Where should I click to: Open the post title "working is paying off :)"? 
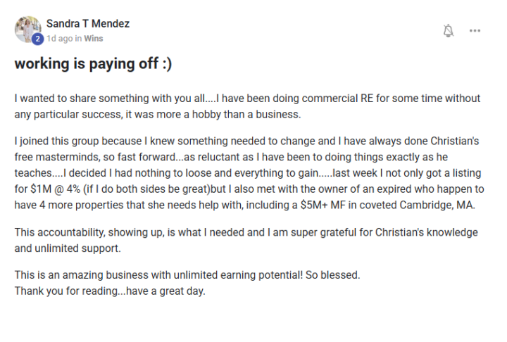click(x=93, y=64)
